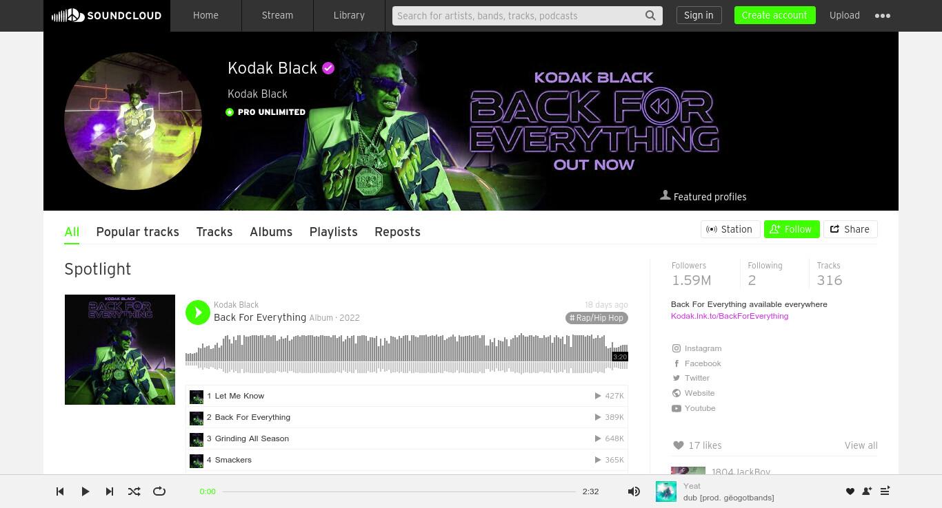Open the Back For Everything album cover thumbnail
This screenshot has width=942, height=508.
click(120, 350)
